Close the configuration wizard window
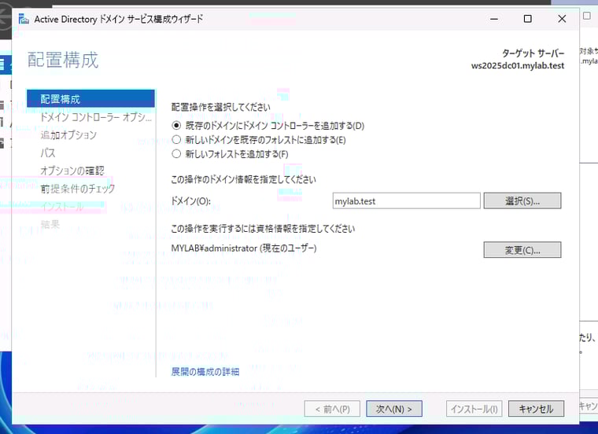Viewport: 598px width, 434px height. (562, 19)
